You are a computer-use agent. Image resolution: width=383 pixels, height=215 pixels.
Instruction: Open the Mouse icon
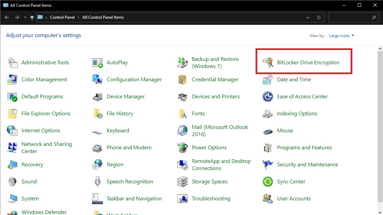click(268, 132)
